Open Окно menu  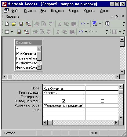click(104, 11)
